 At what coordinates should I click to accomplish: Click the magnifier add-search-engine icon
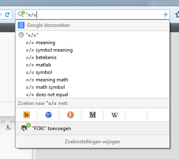21,14
